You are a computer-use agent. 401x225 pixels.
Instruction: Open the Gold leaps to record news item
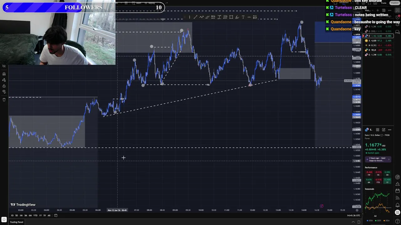coord(378,159)
